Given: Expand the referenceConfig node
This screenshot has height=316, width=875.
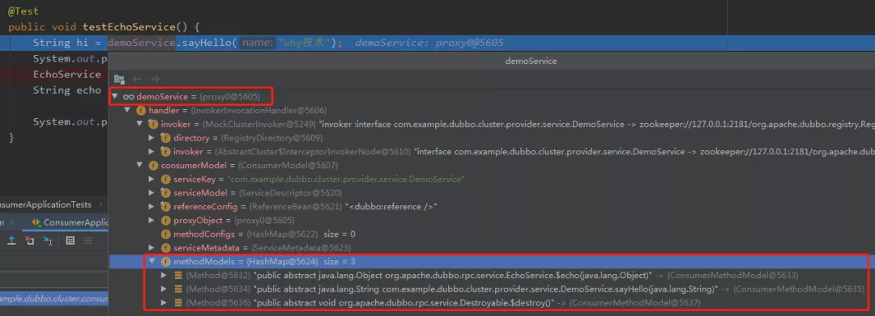Looking at the screenshot, I should tap(152, 206).
